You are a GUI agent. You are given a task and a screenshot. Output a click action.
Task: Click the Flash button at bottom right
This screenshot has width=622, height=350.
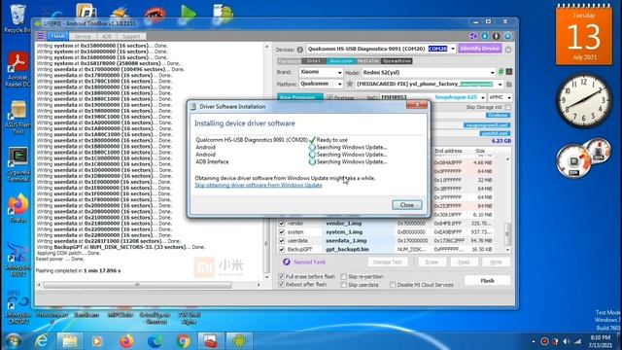pos(487,281)
